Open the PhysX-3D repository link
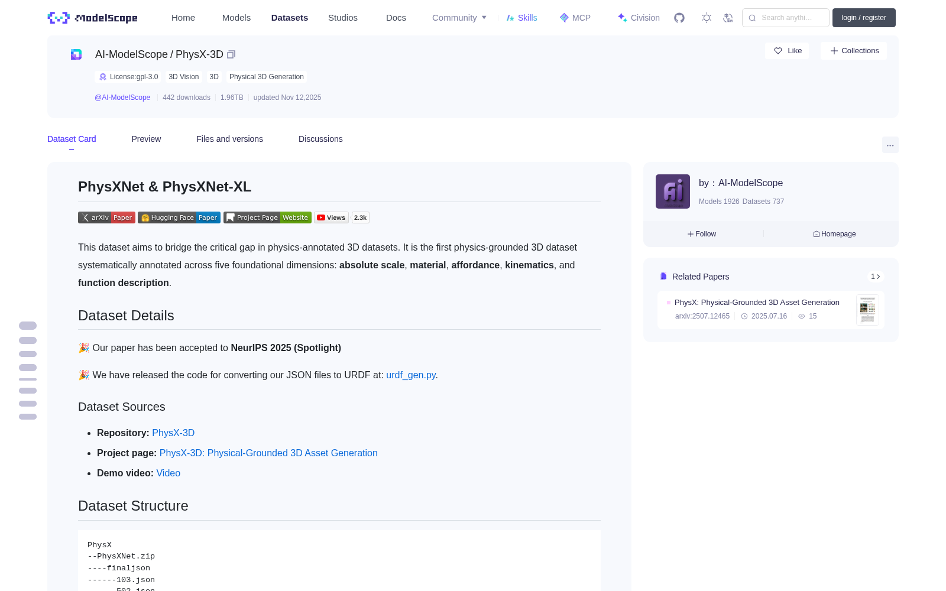The image size is (946, 591). (x=173, y=433)
